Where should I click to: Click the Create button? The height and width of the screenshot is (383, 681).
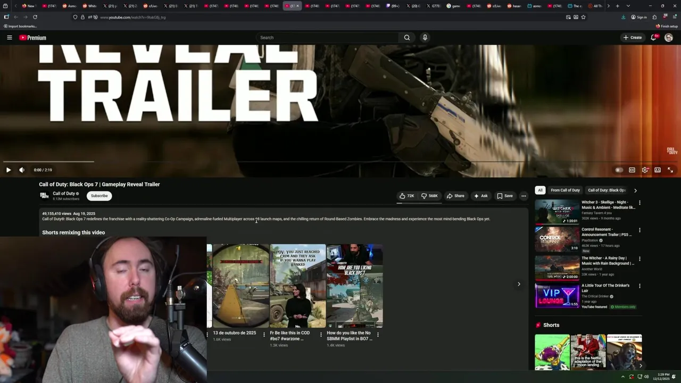tap(633, 37)
